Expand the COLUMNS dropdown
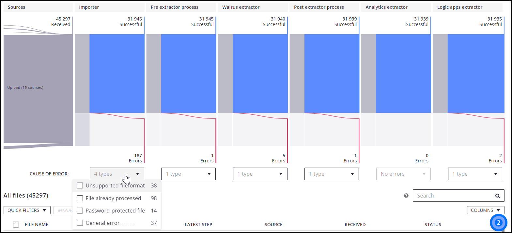512x233 pixels. tap(485, 210)
